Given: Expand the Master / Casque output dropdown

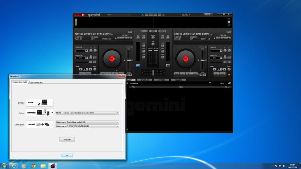Looking at the screenshot, I should 87,112.
